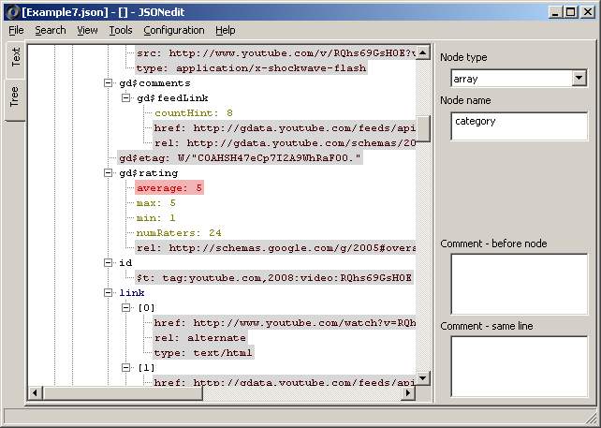Click the horizontal scrollbar right arrow
Image resolution: width=601 pixels, height=428 pixels.
point(408,393)
